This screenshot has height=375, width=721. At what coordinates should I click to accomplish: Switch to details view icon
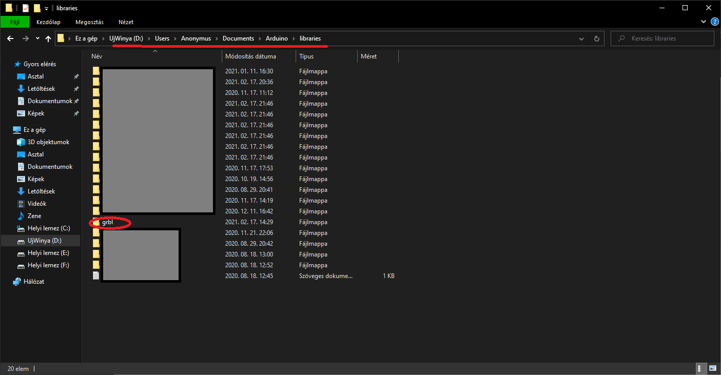click(x=700, y=368)
